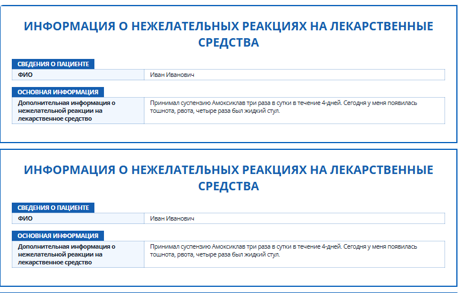Screen dimensions: 458x293
Task: Click the second form's Амоксиклав reaction description
Action: [283, 250]
